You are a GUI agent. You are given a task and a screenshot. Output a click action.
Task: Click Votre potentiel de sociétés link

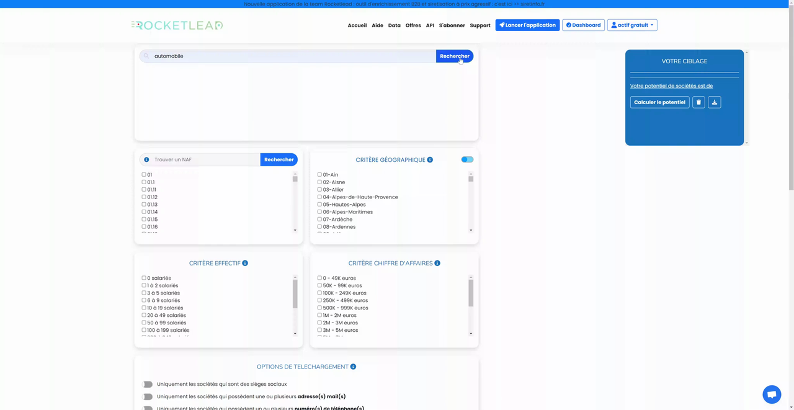(671, 86)
